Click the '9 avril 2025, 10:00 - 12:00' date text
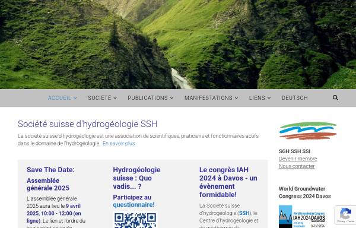Image resolution: width=356 pixels, height=228 pixels. [x=53, y=210]
